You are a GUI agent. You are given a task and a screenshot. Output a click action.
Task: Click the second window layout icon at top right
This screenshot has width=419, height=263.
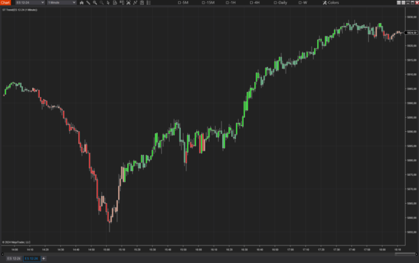pos(403,3)
